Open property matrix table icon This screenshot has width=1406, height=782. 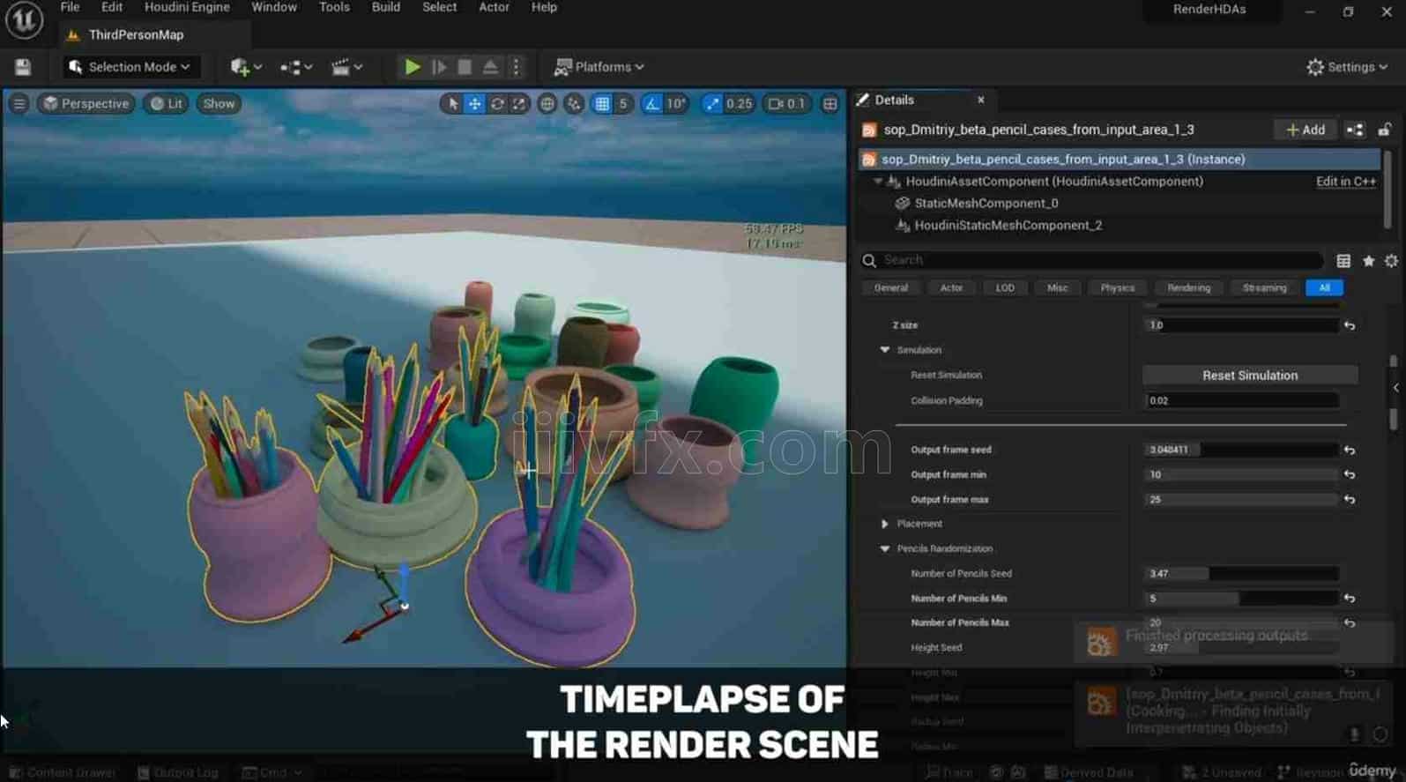(x=1343, y=261)
